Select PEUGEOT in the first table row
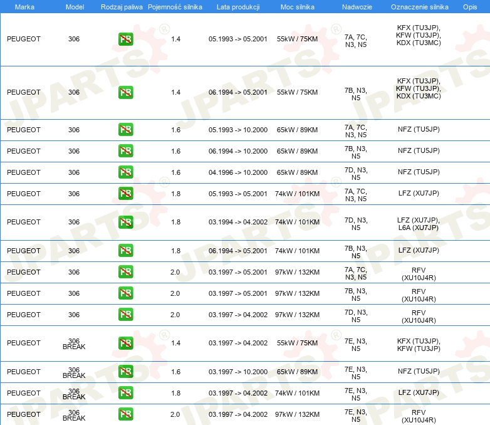490x425 pixels. 24,39
